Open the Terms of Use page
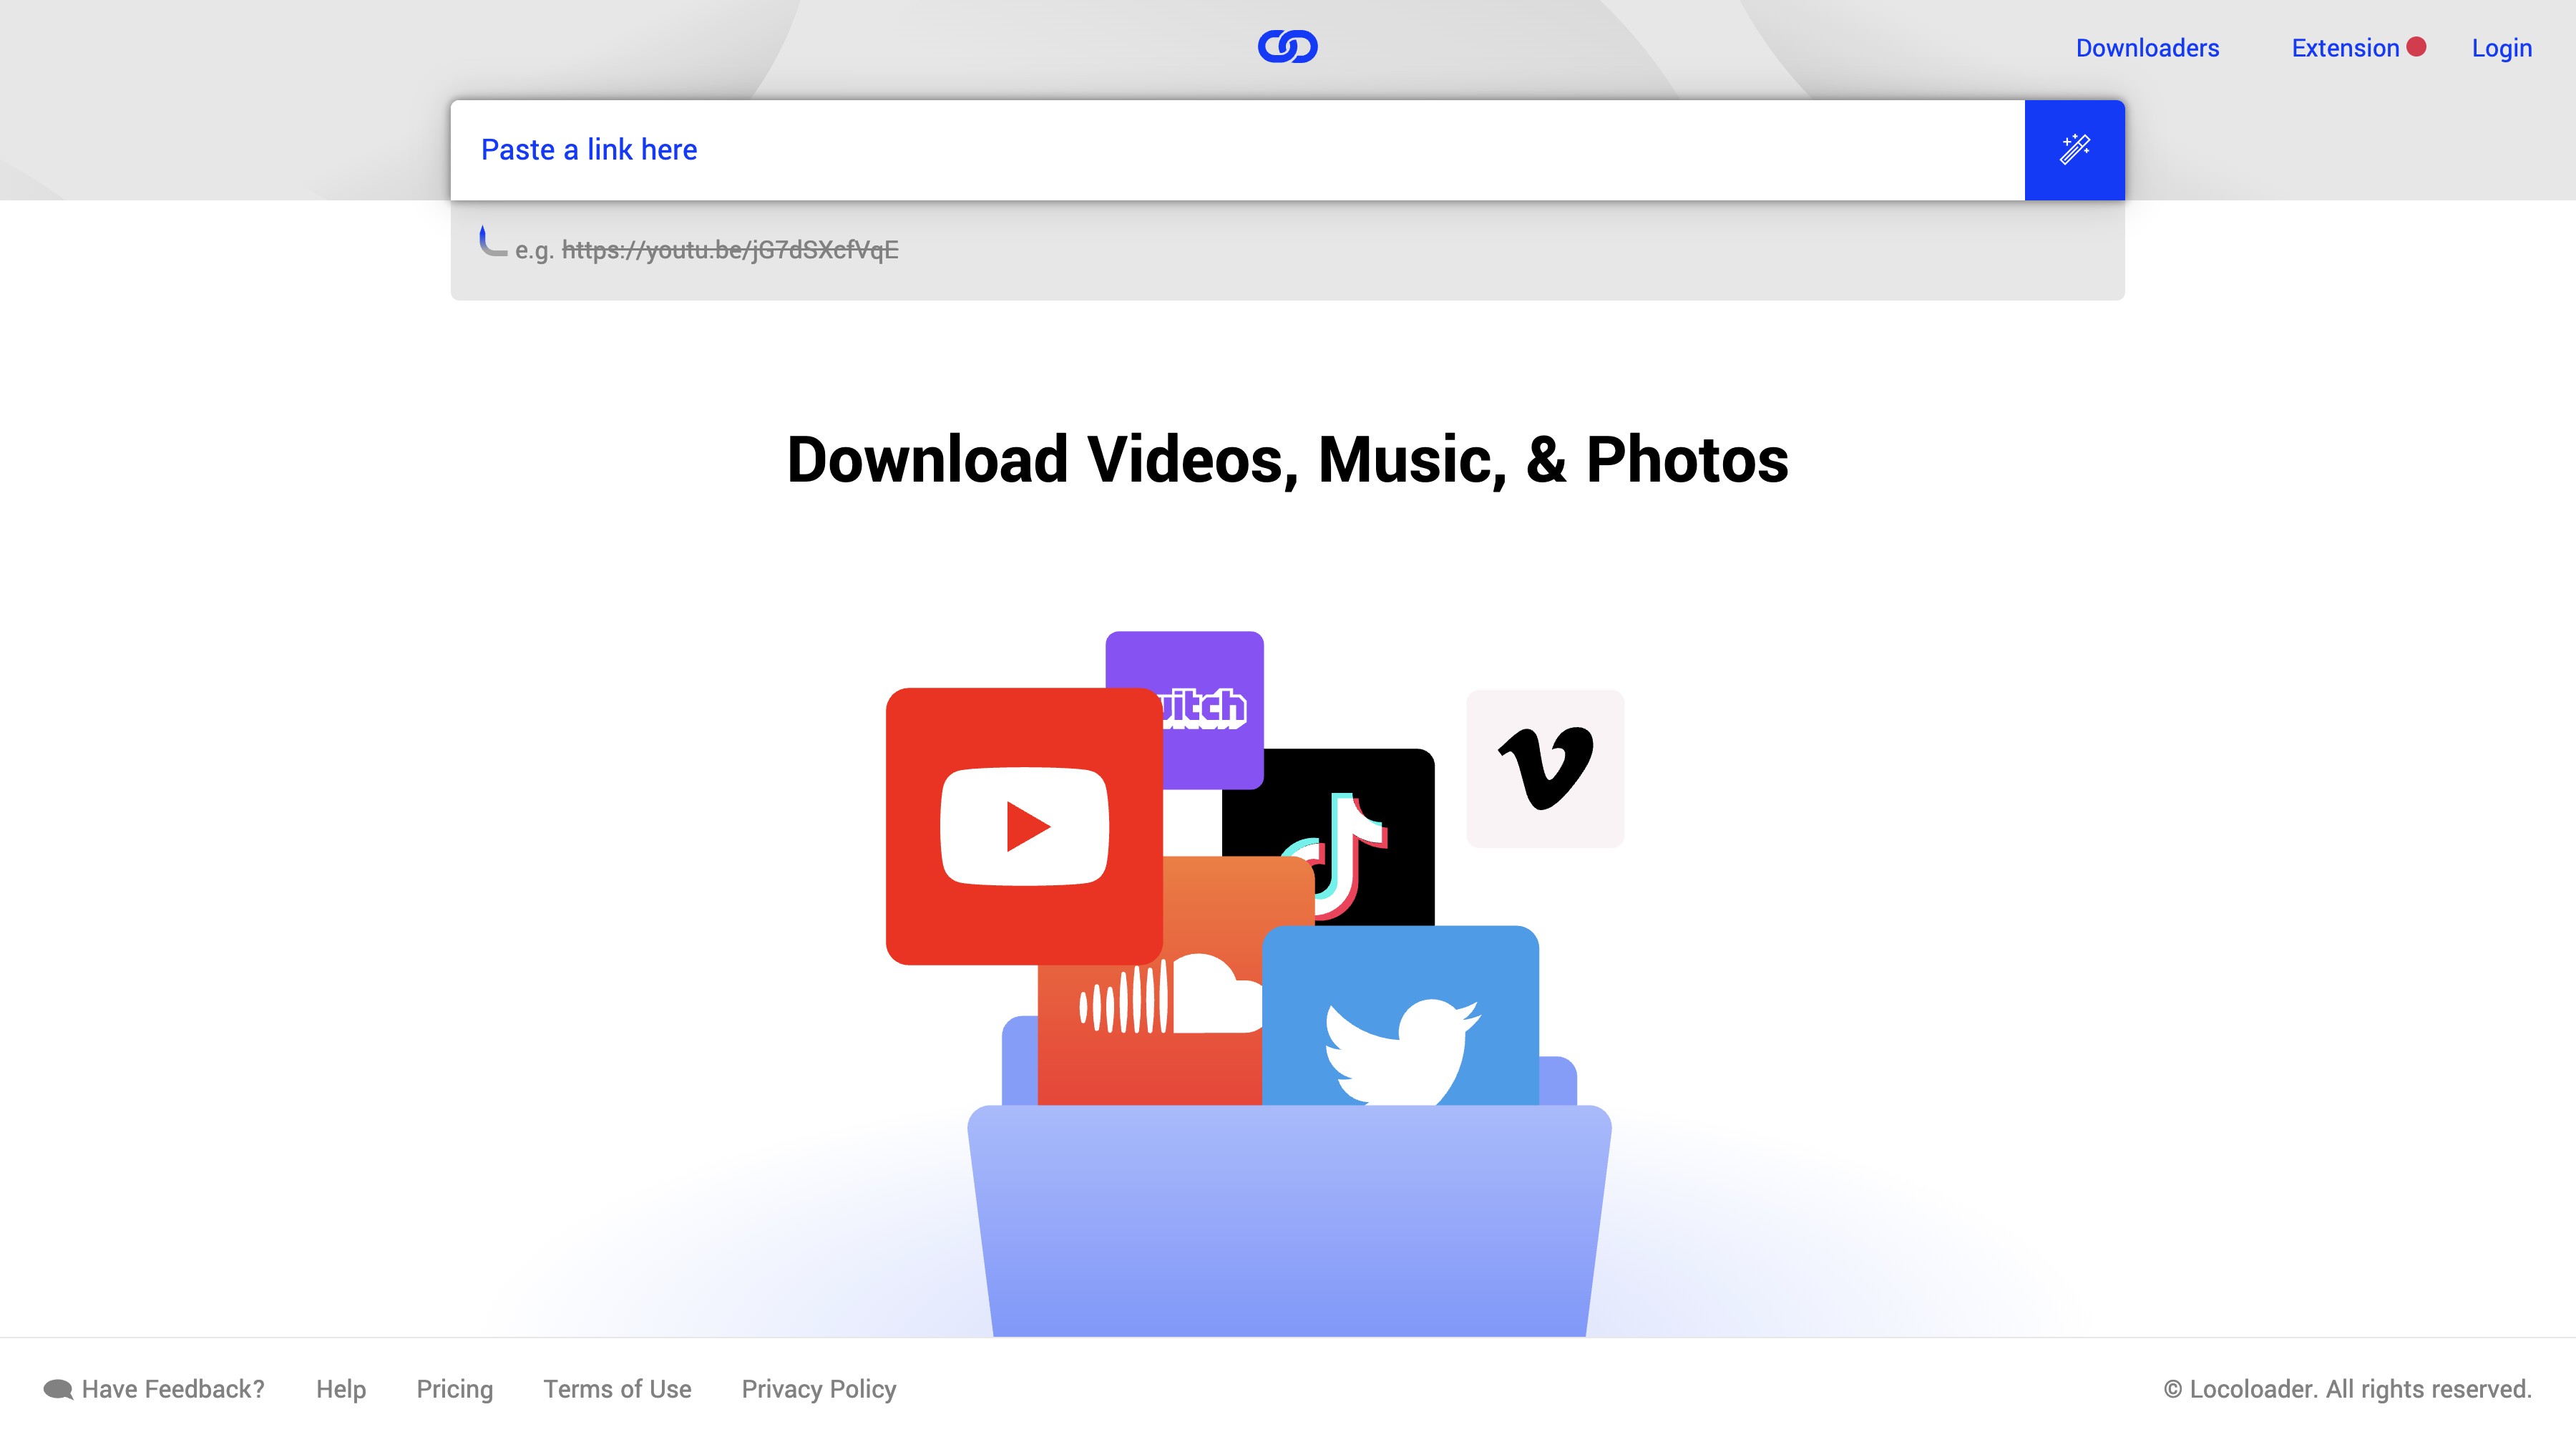 (x=617, y=1389)
